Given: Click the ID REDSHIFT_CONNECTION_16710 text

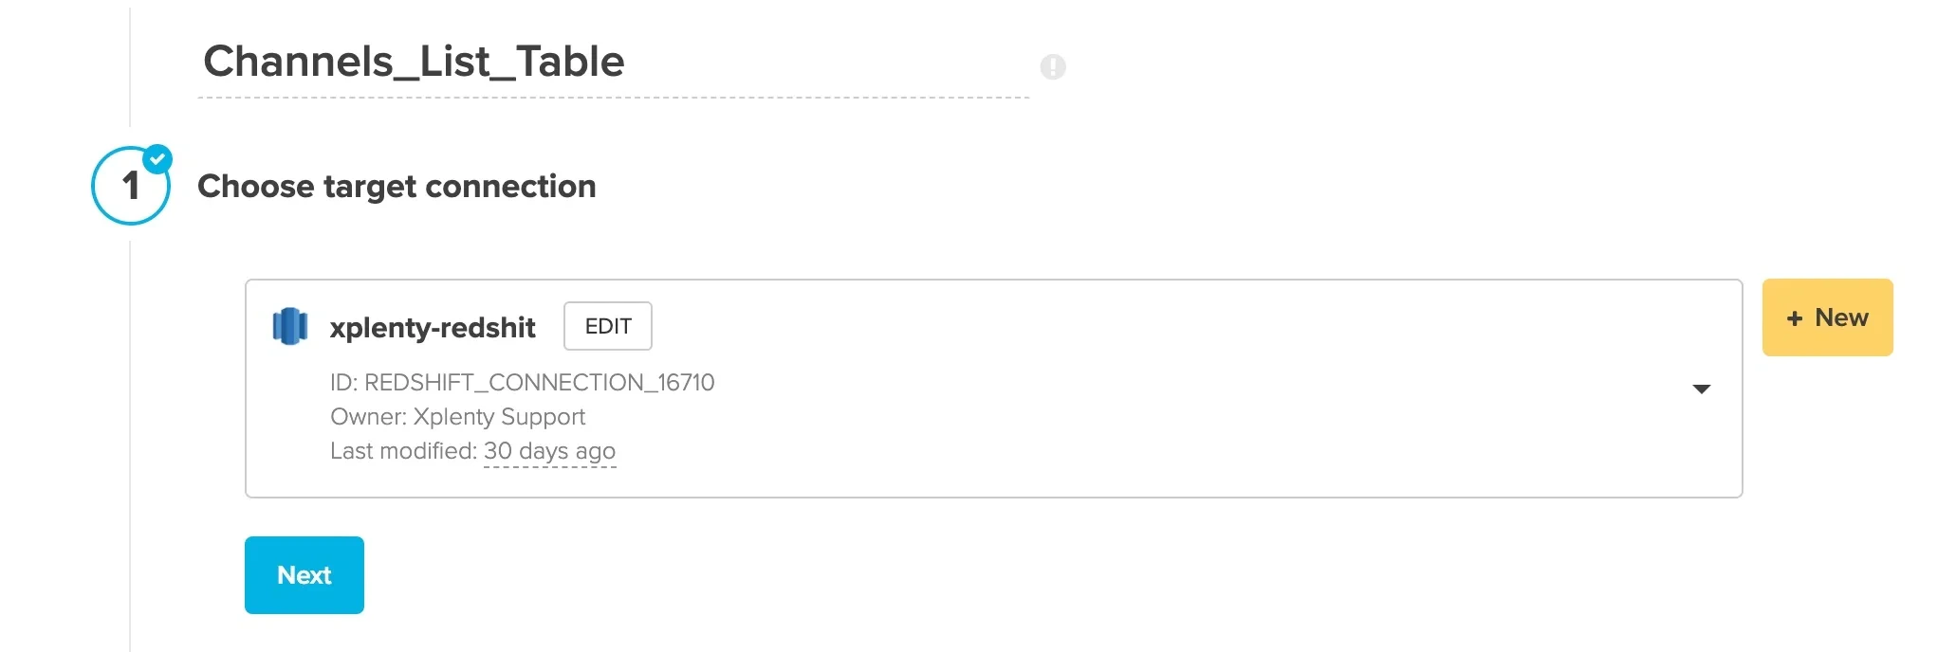Looking at the screenshot, I should tap(523, 382).
